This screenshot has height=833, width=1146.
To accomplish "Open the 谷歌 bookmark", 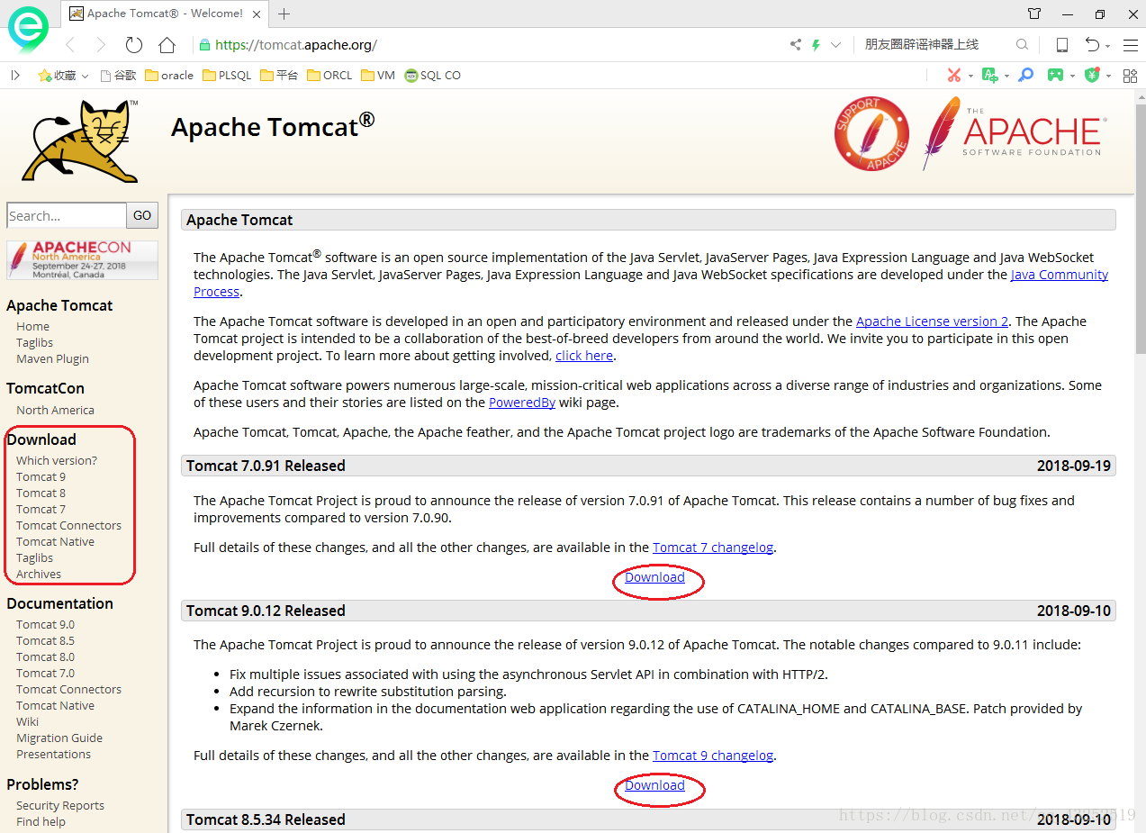I will coord(118,76).
